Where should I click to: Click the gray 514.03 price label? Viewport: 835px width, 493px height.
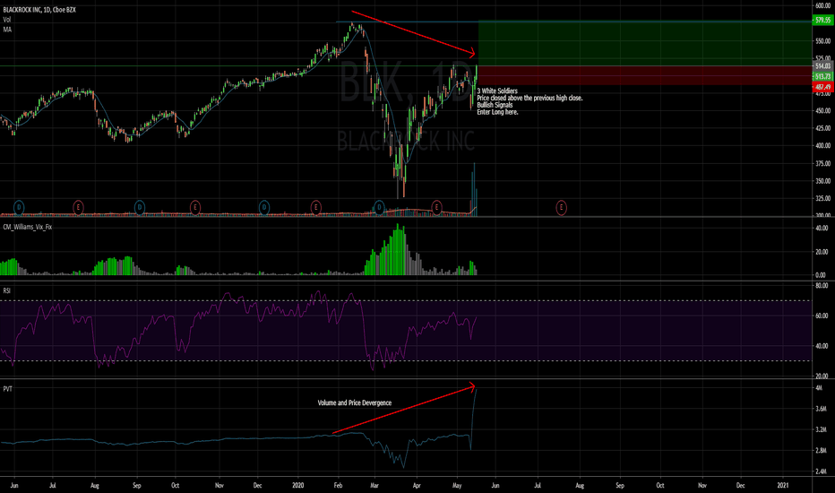(x=822, y=66)
